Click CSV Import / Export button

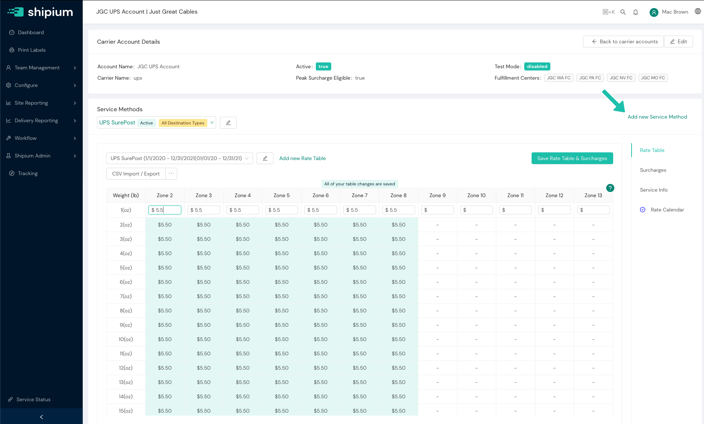(136, 174)
